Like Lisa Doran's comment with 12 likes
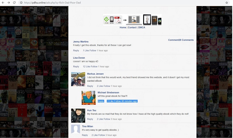 tap(88, 66)
